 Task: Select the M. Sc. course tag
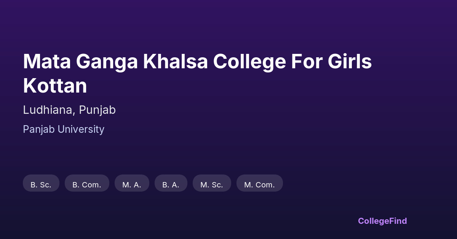point(212,185)
